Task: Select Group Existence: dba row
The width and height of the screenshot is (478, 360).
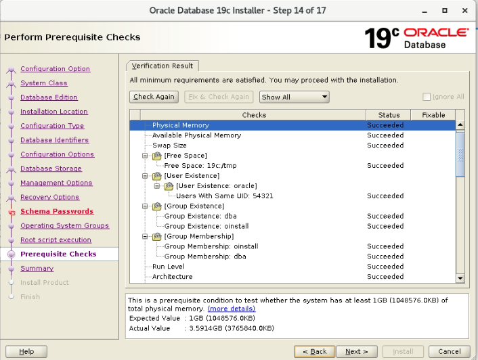Action: click(292, 217)
